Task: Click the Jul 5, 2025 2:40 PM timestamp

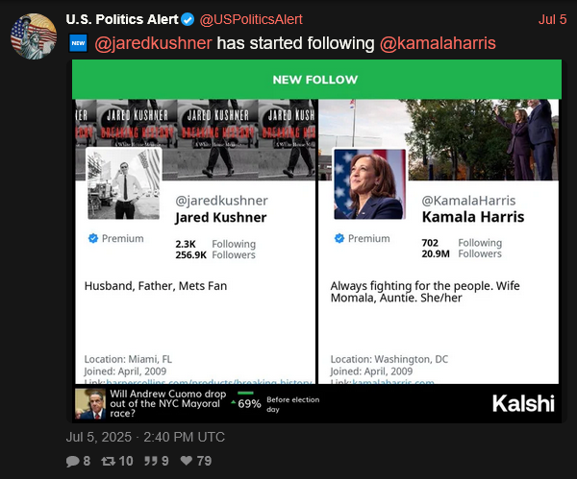Action: point(145,437)
